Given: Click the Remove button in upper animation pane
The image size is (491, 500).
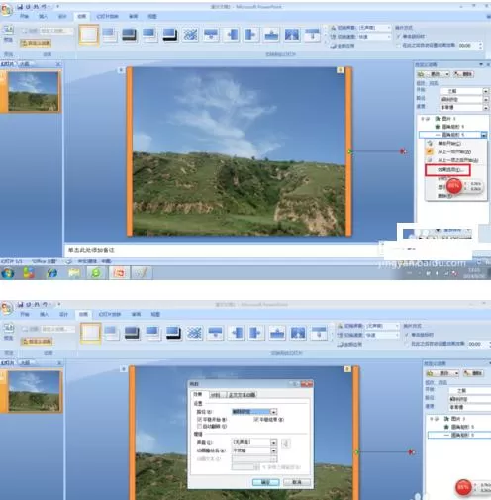Looking at the screenshot, I should pyautogui.click(x=463, y=74).
